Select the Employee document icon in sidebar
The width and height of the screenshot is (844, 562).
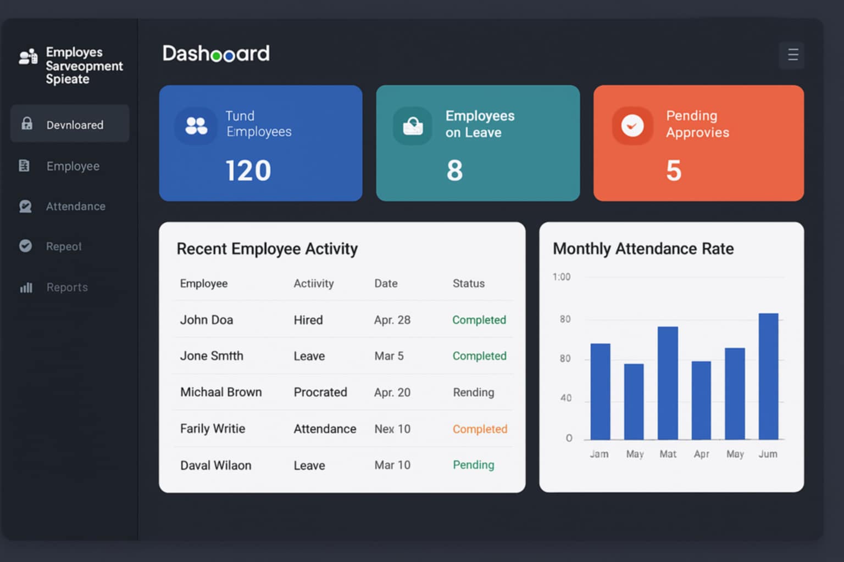coord(25,166)
